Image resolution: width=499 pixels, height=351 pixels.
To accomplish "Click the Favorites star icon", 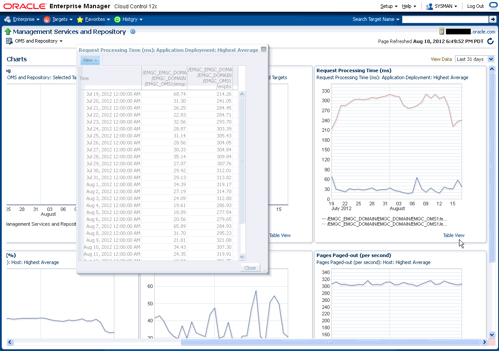I will click(80, 20).
